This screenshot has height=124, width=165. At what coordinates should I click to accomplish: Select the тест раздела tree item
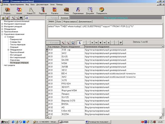pyautogui.click(x=9, y=65)
